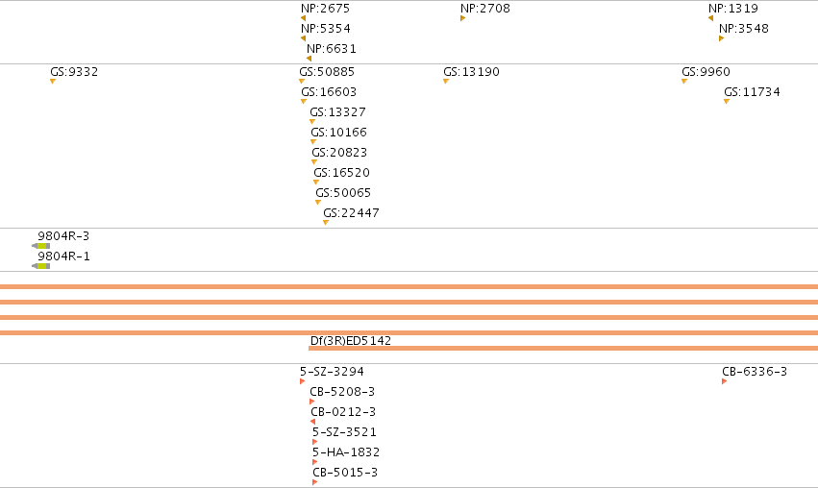
Task: Click the triangle marker under GS:13190
Action: tap(446, 82)
